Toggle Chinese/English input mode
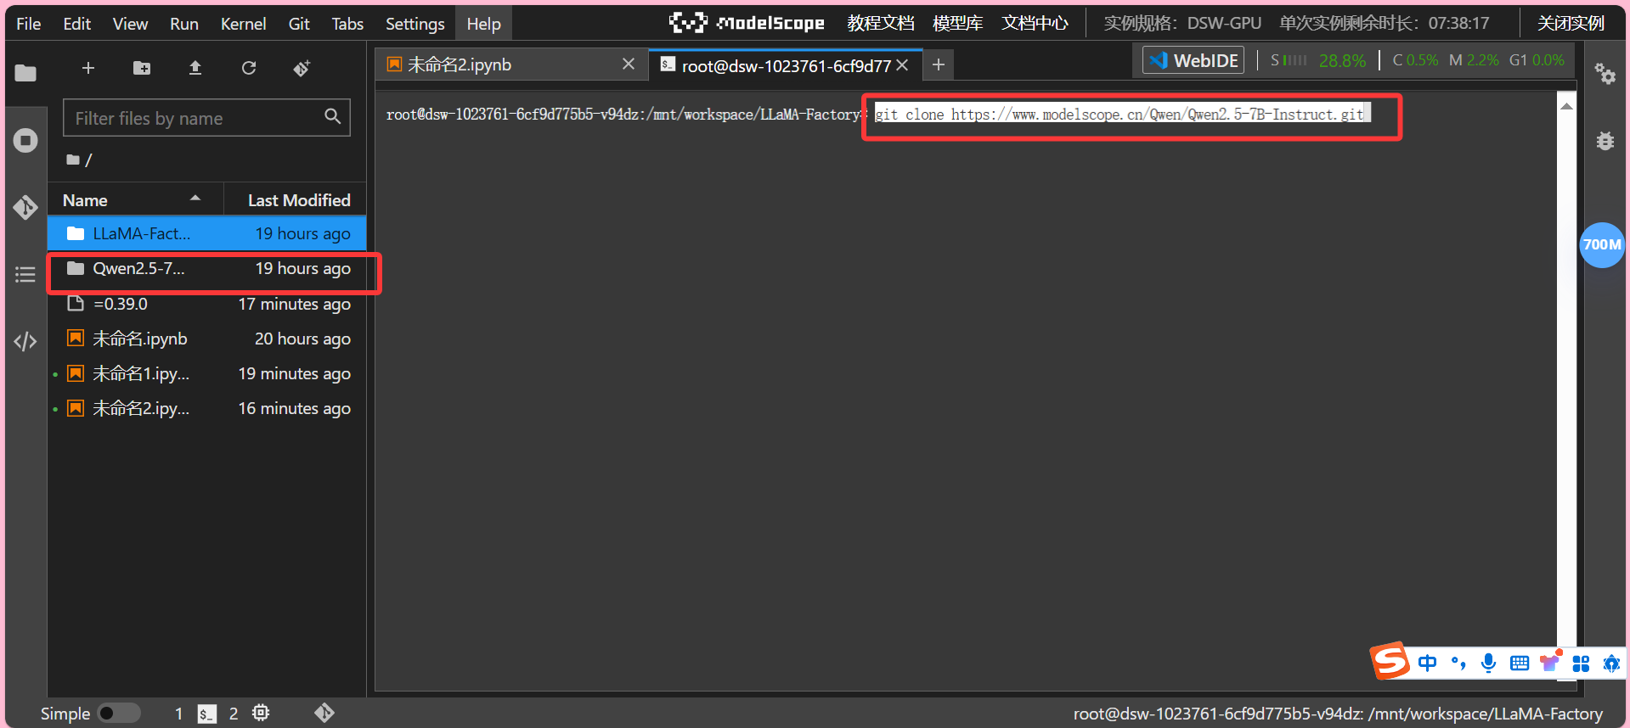 click(1427, 663)
